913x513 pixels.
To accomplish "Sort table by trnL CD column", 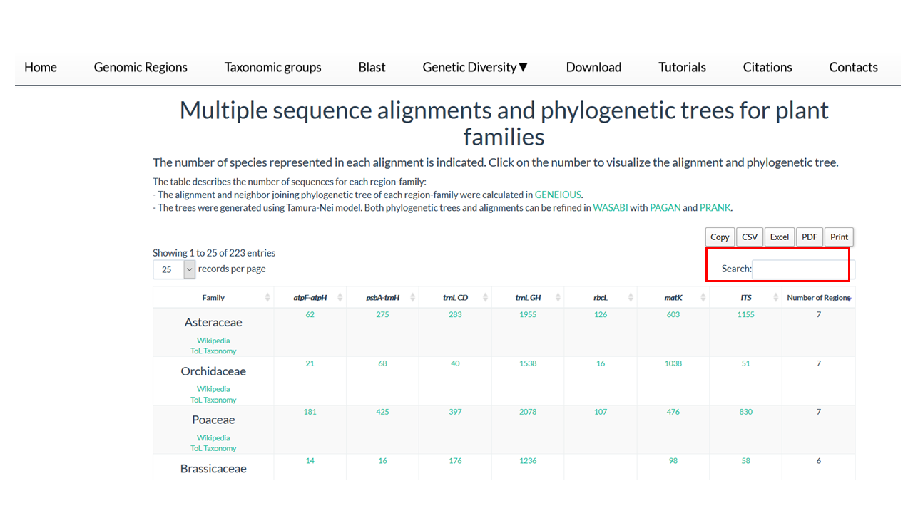I will pos(455,298).
